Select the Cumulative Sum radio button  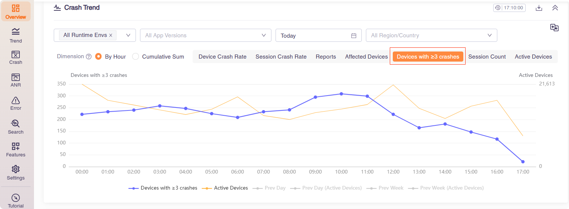click(x=136, y=57)
